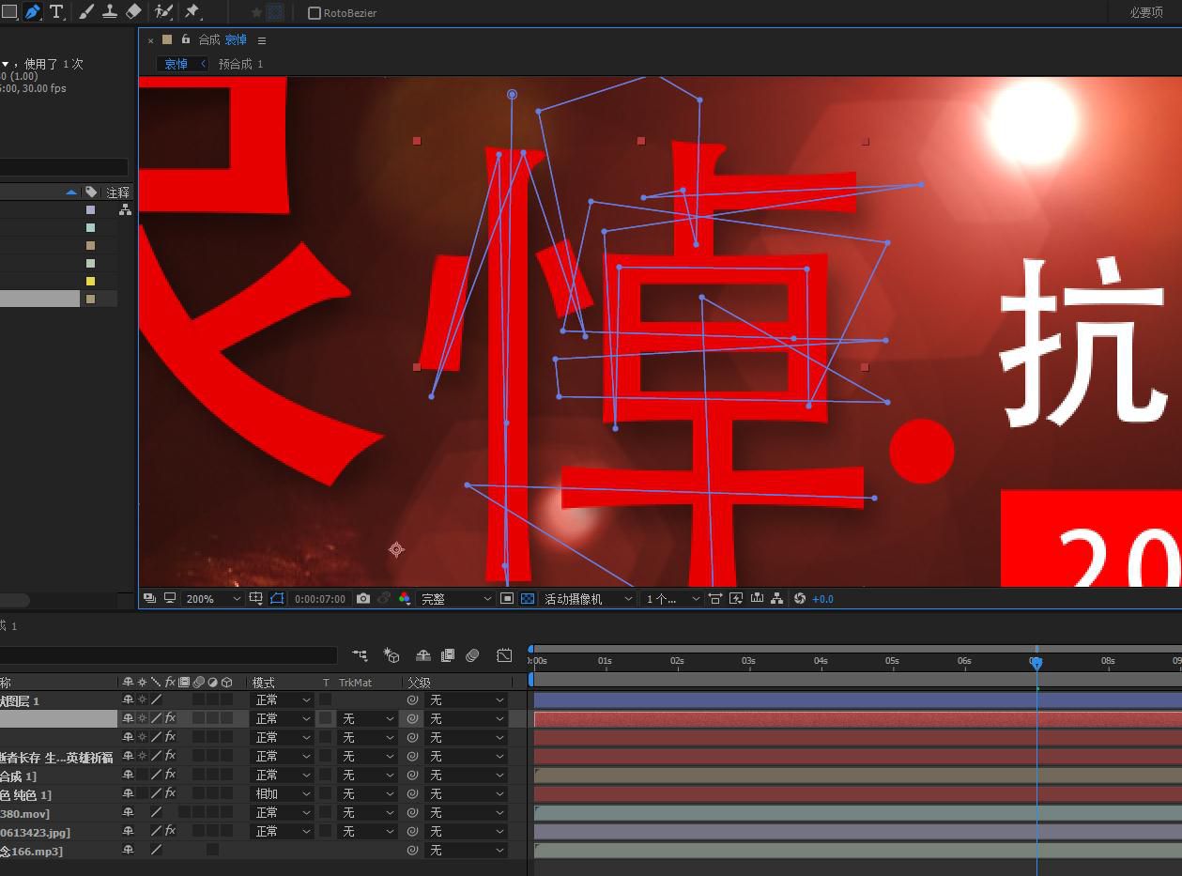Click the timecode field showing 0:00:07:00
Screen dimensions: 1182x876
319,598
